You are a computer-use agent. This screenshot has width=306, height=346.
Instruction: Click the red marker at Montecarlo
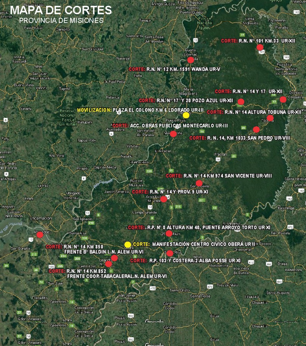coord(173,134)
